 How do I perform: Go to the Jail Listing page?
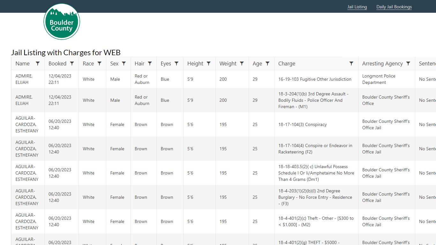pos(357,7)
